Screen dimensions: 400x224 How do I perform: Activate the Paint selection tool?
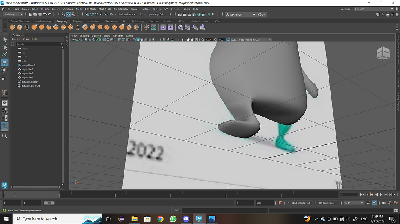(4, 54)
